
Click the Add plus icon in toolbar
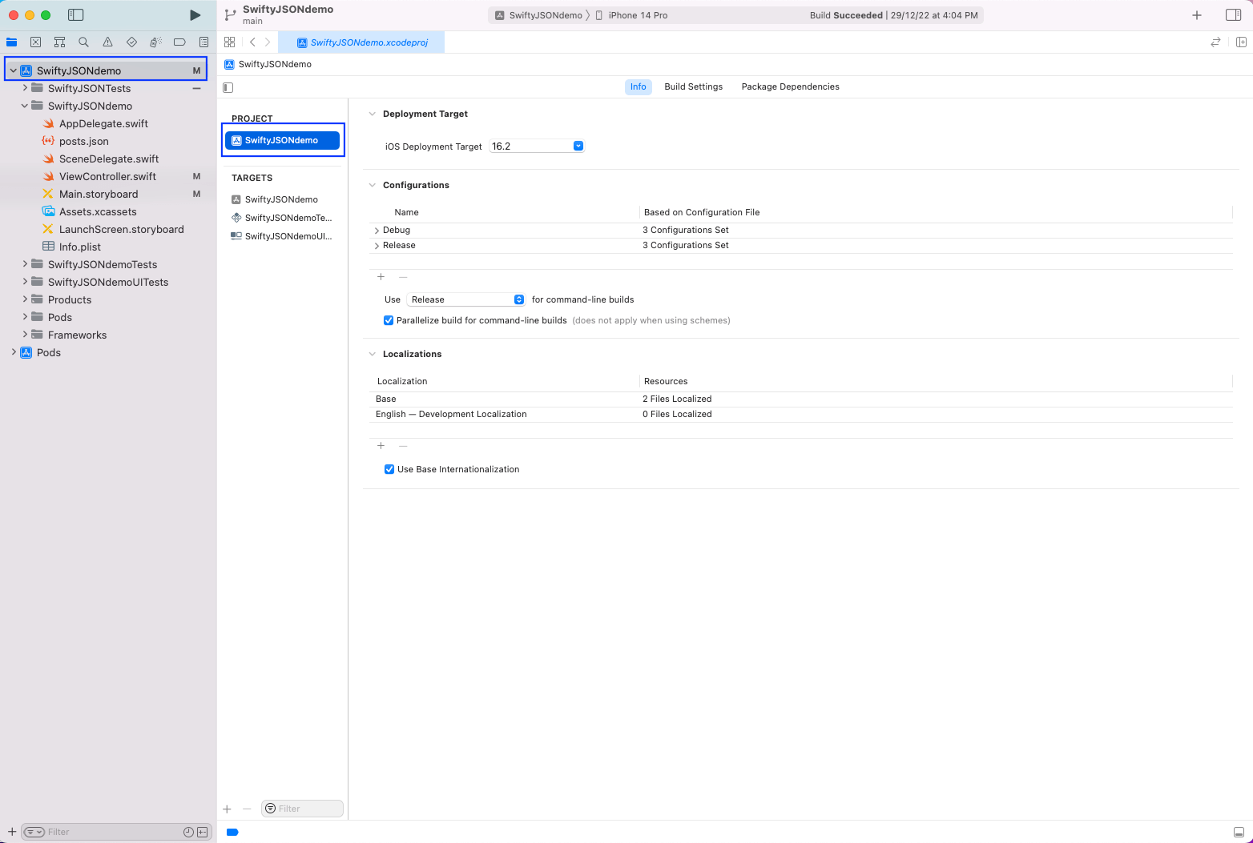[1196, 15]
